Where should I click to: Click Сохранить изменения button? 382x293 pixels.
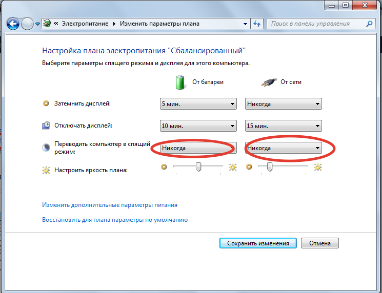[x=258, y=243]
